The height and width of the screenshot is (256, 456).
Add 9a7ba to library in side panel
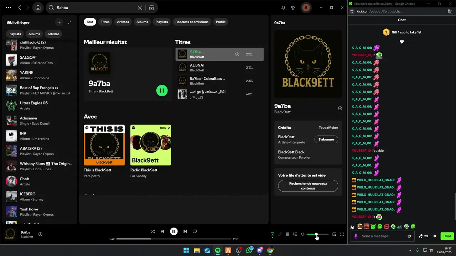340,108
